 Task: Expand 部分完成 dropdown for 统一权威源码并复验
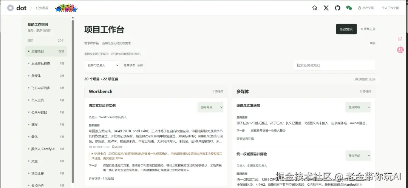coord(358,156)
